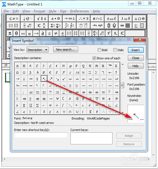The image size is (158, 169).
Task: Select the north east arrow symbol in grid
Action: click(x=51, y=79)
